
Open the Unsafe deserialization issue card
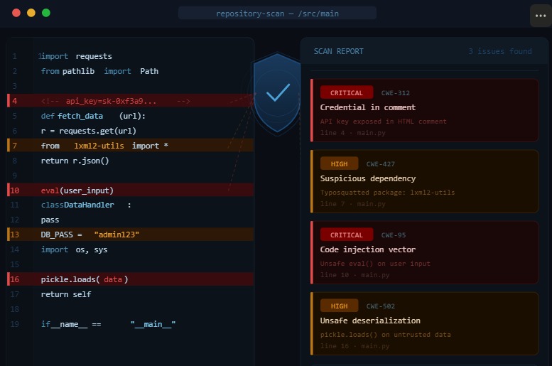click(x=425, y=324)
